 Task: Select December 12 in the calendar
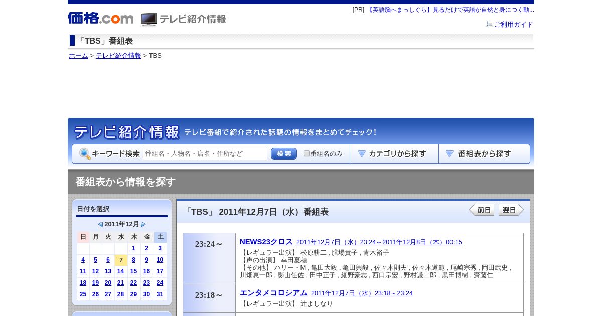(95, 271)
